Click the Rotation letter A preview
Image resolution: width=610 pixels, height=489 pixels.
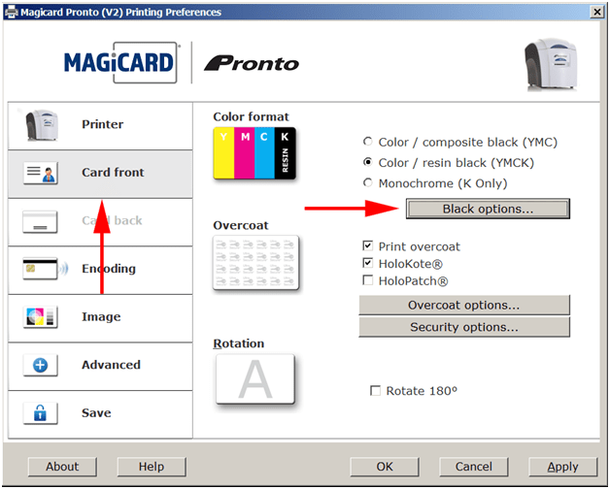[255, 379]
